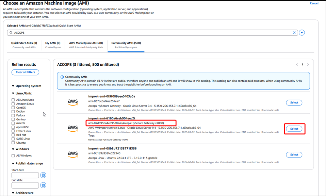Select the Accops HySecure Gateway v7000 AMI
This screenshot has height=196, width=326.
click(x=294, y=129)
